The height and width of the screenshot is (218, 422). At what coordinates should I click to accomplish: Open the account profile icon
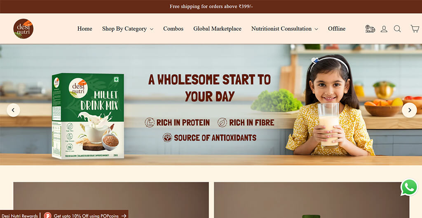384,29
